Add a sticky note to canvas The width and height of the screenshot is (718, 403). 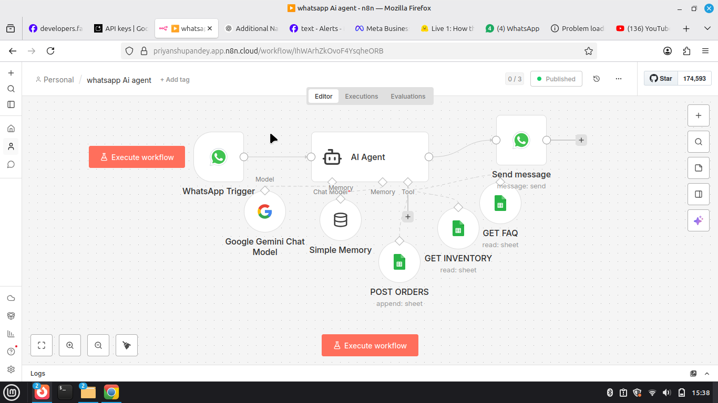click(x=699, y=168)
